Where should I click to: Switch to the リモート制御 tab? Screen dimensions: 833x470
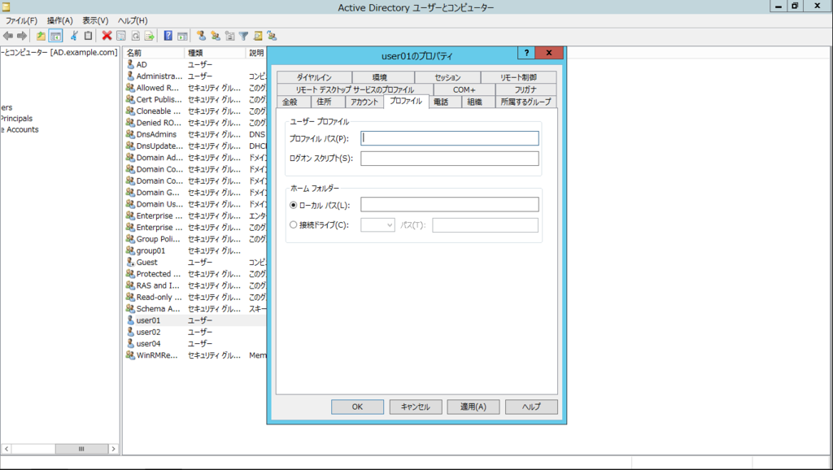pos(518,77)
